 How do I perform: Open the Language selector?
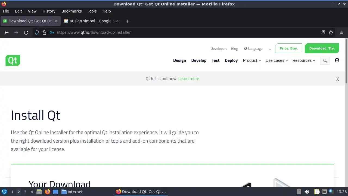(x=253, y=49)
